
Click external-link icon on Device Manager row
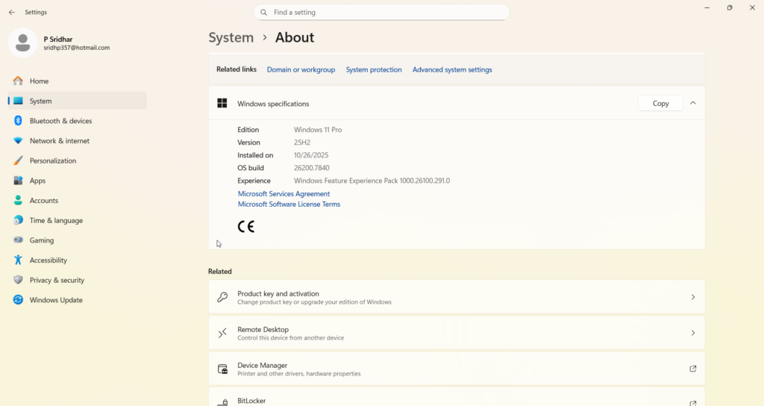click(x=693, y=369)
